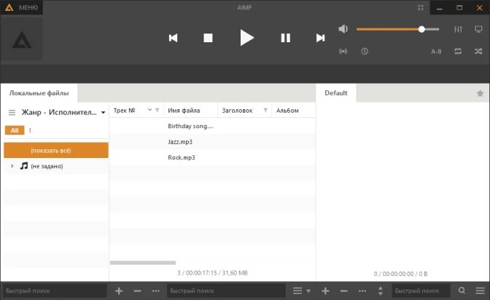Click the album art placeholder
490x300 pixels.
pyautogui.click(x=22, y=39)
